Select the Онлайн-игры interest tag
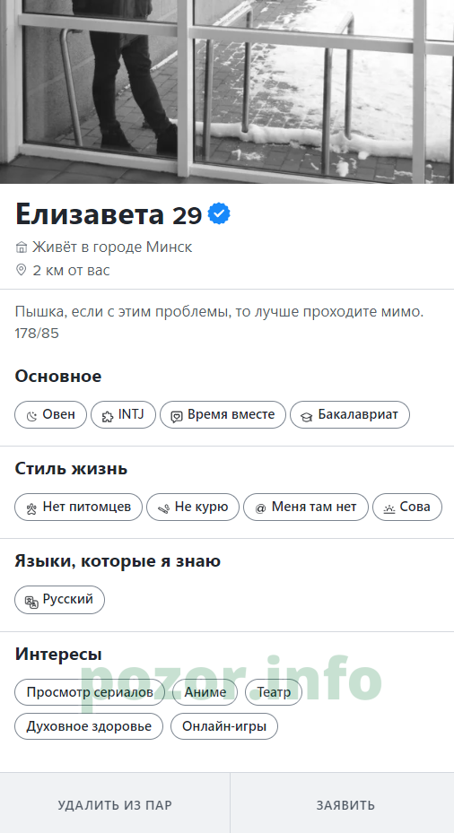454x833 pixels. point(224,726)
